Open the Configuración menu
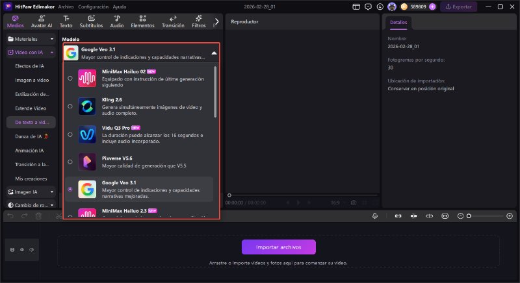Screen dimensions: 520x283 [x=93, y=6]
